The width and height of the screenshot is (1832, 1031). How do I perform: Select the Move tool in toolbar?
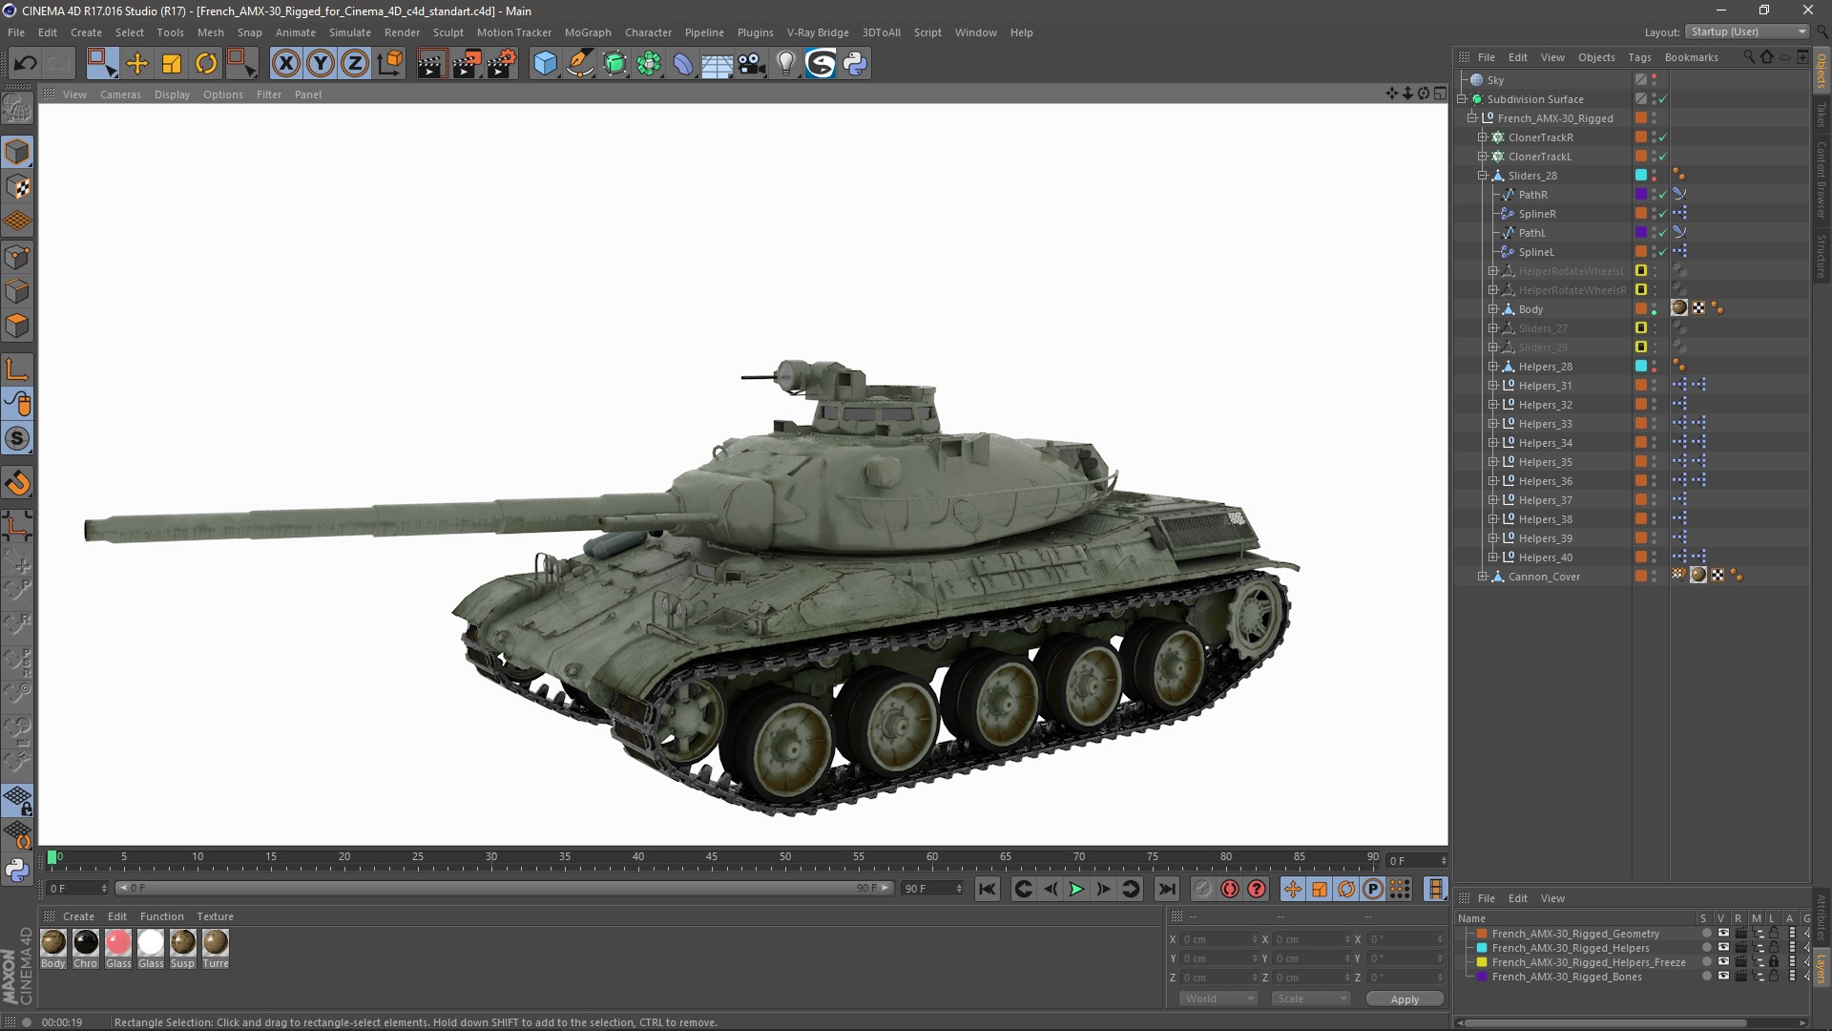click(137, 64)
